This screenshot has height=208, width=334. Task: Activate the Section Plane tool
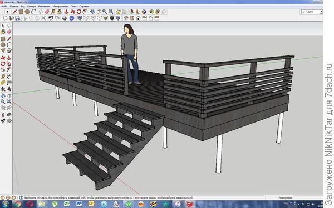tap(9, 121)
